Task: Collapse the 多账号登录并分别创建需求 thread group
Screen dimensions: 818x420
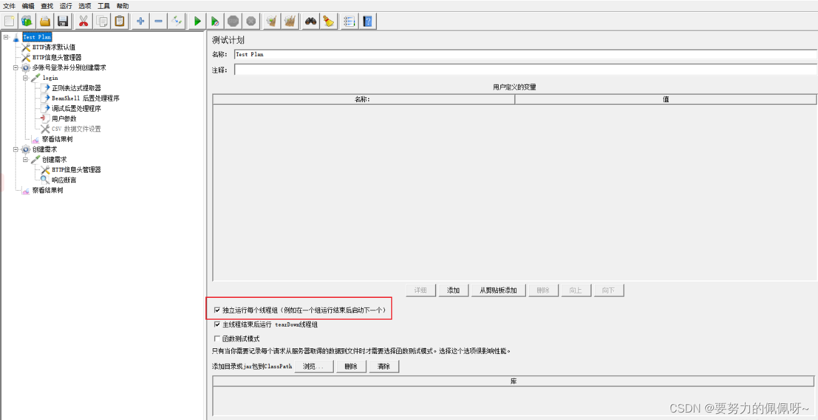Action: [16, 68]
